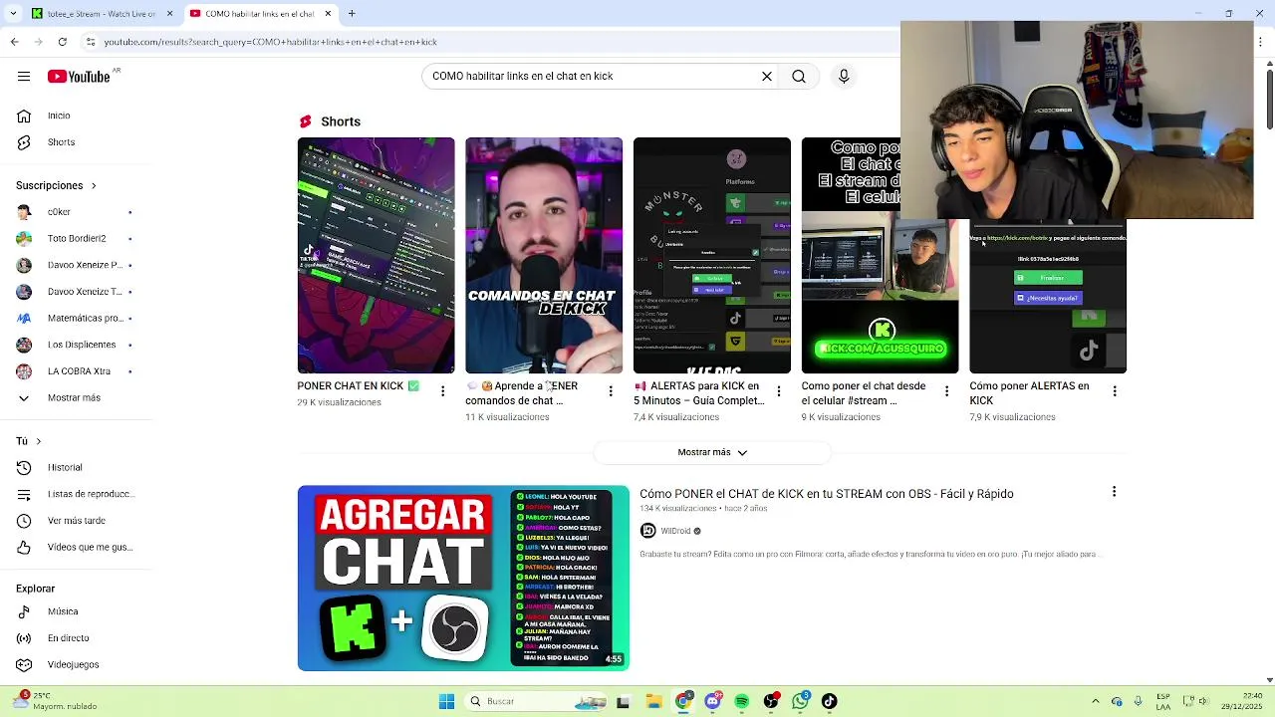Image resolution: width=1275 pixels, height=717 pixels.
Task: Play ALERTAS para KICK short thumbnail
Action: [x=712, y=256]
